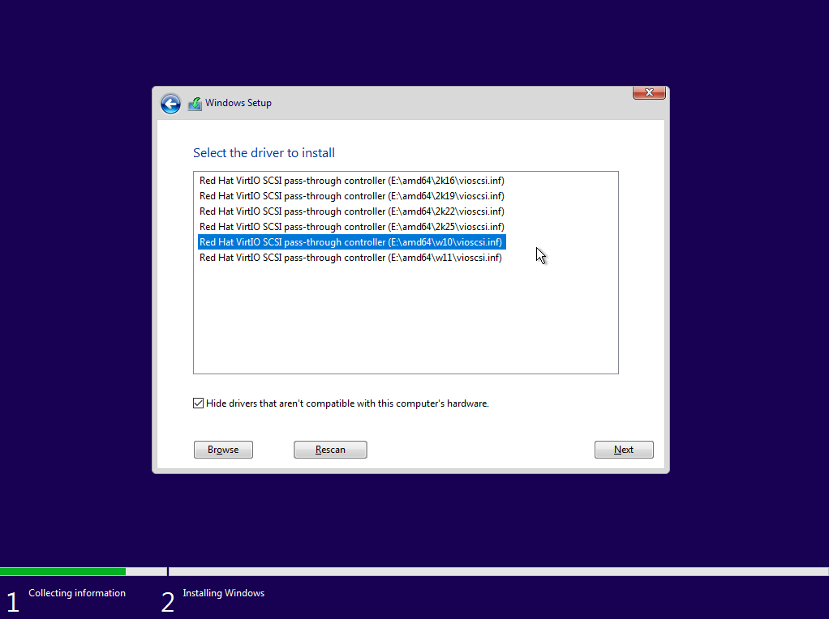Select the 2k16 vioscsi.inf driver

pyautogui.click(x=351, y=181)
